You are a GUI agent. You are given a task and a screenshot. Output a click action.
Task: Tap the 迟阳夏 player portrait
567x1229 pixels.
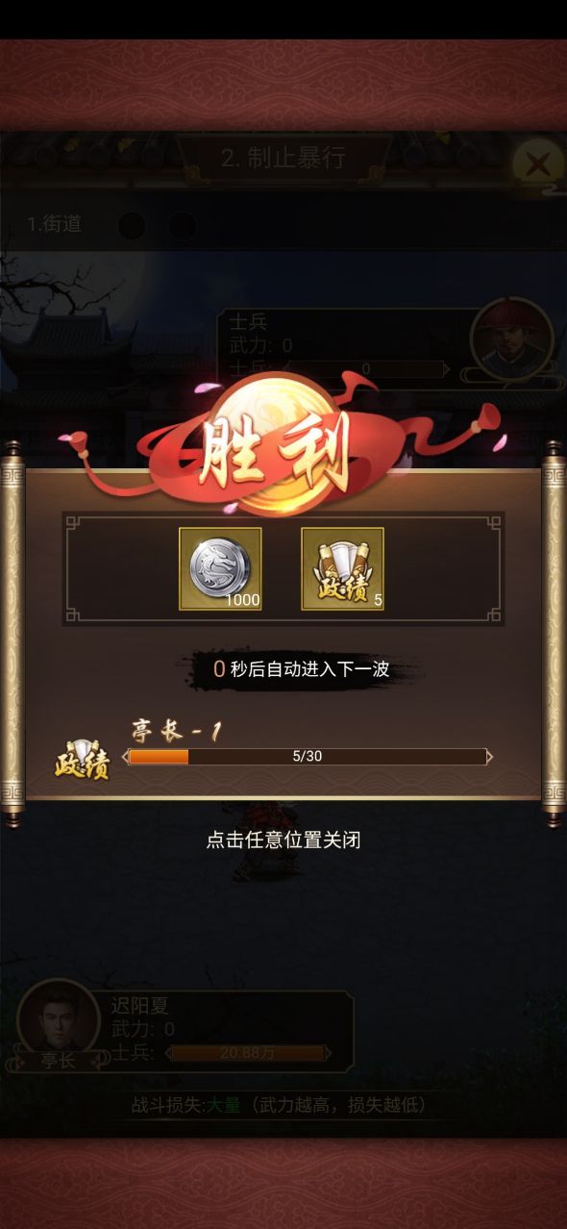58,1017
